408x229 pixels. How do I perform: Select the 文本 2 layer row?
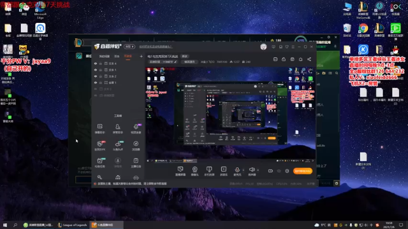click(118, 76)
